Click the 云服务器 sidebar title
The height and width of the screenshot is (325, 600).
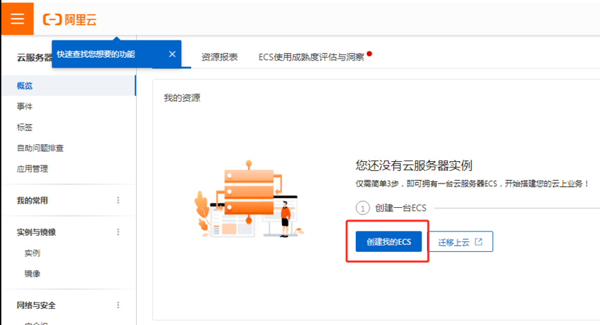pyautogui.click(x=34, y=58)
